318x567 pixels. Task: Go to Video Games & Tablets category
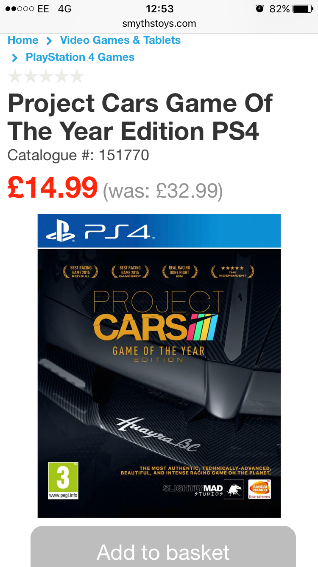tap(120, 40)
